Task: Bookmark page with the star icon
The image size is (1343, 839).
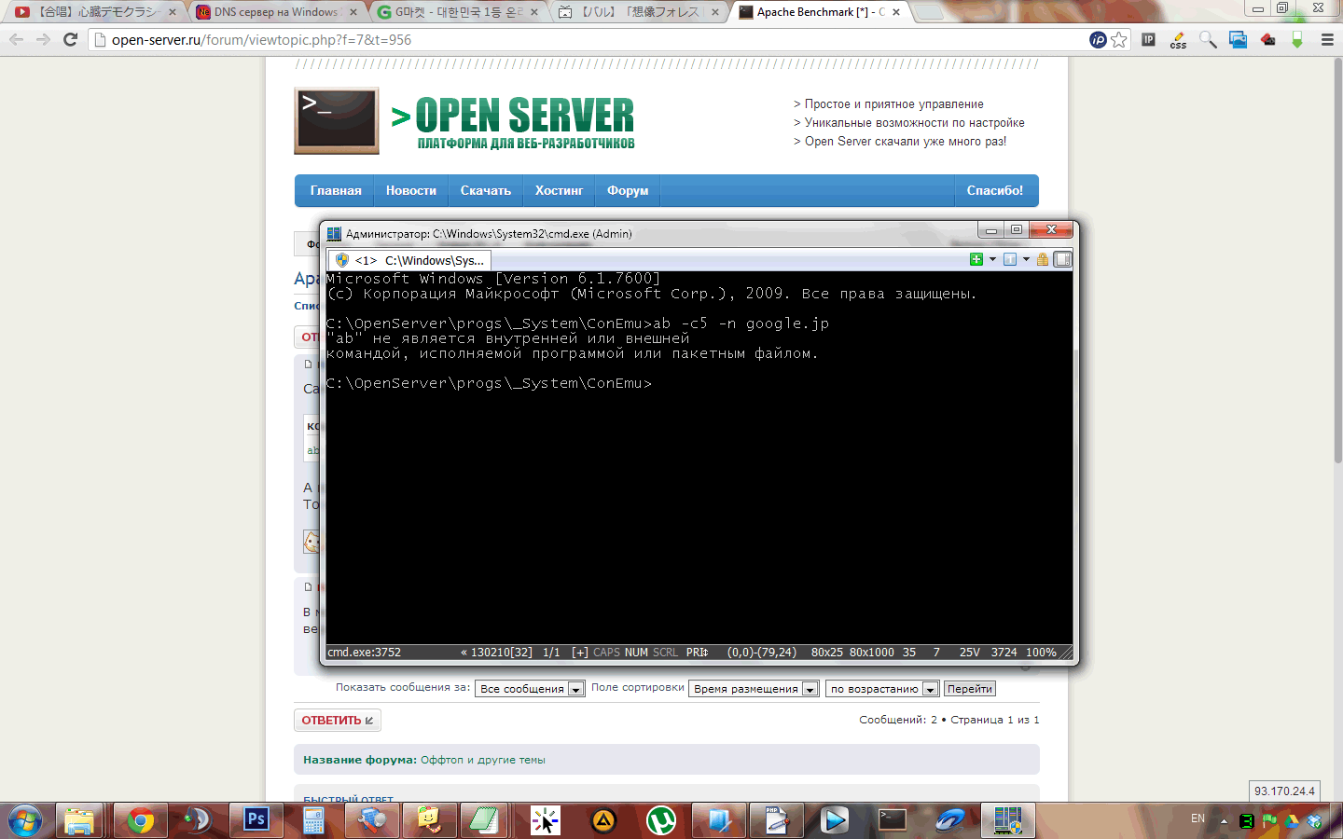Action: [1119, 39]
